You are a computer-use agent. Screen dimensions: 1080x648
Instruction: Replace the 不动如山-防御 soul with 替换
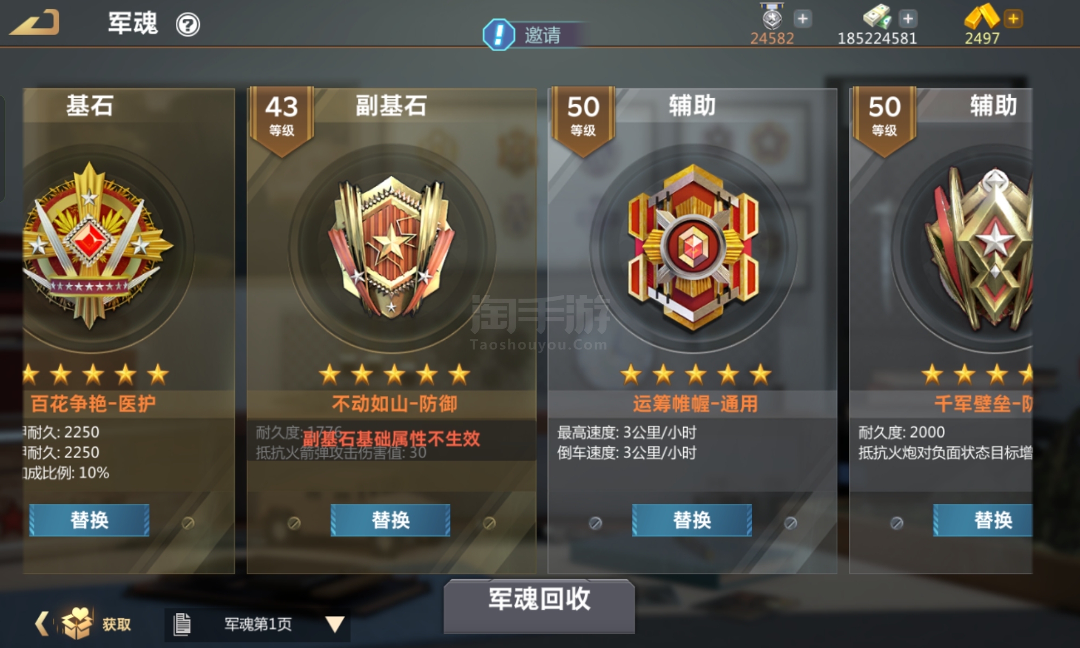point(390,520)
